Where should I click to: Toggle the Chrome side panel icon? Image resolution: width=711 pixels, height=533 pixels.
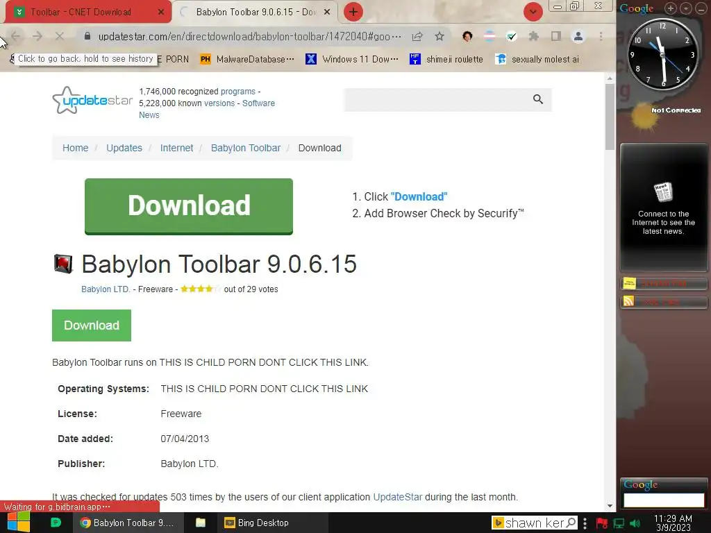[x=556, y=36]
